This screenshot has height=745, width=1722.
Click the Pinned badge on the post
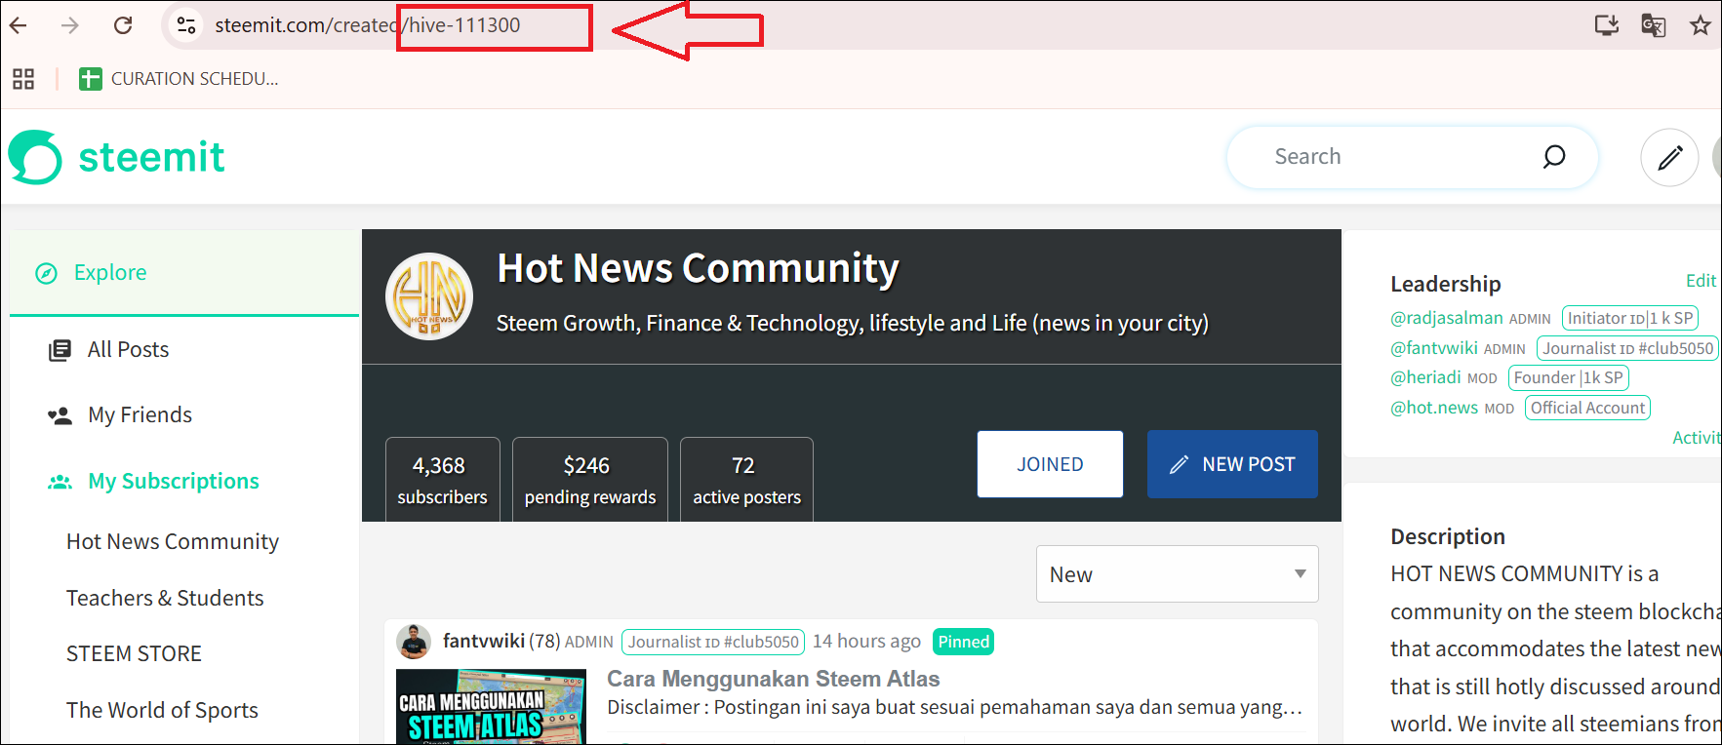point(963,642)
